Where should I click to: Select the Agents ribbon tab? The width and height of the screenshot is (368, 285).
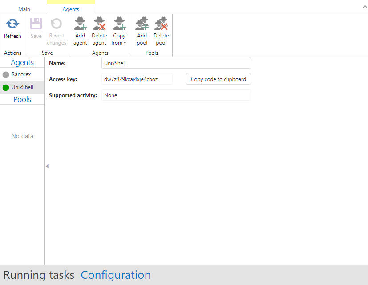[x=71, y=9]
